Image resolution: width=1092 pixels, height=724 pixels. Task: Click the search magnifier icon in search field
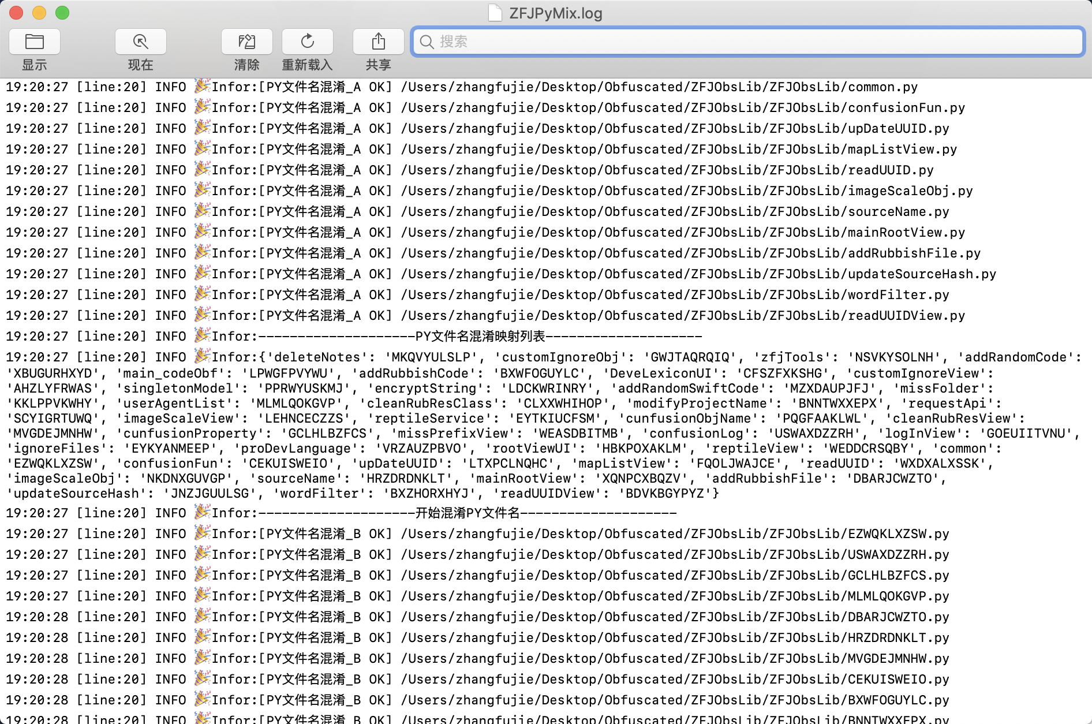[x=427, y=42]
